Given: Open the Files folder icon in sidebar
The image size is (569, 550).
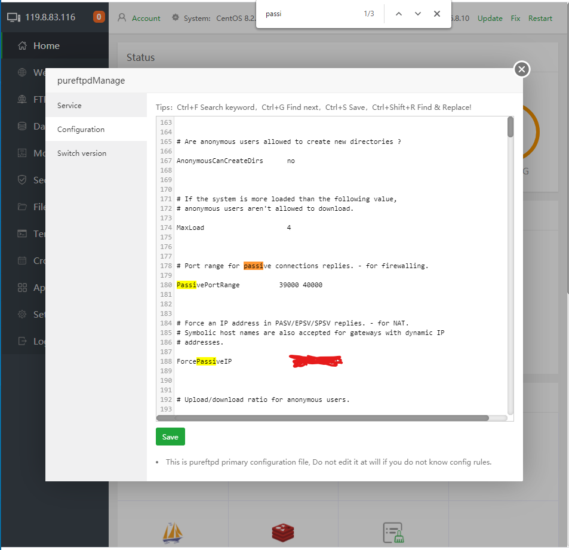Looking at the screenshot, I should pos(22,207).
